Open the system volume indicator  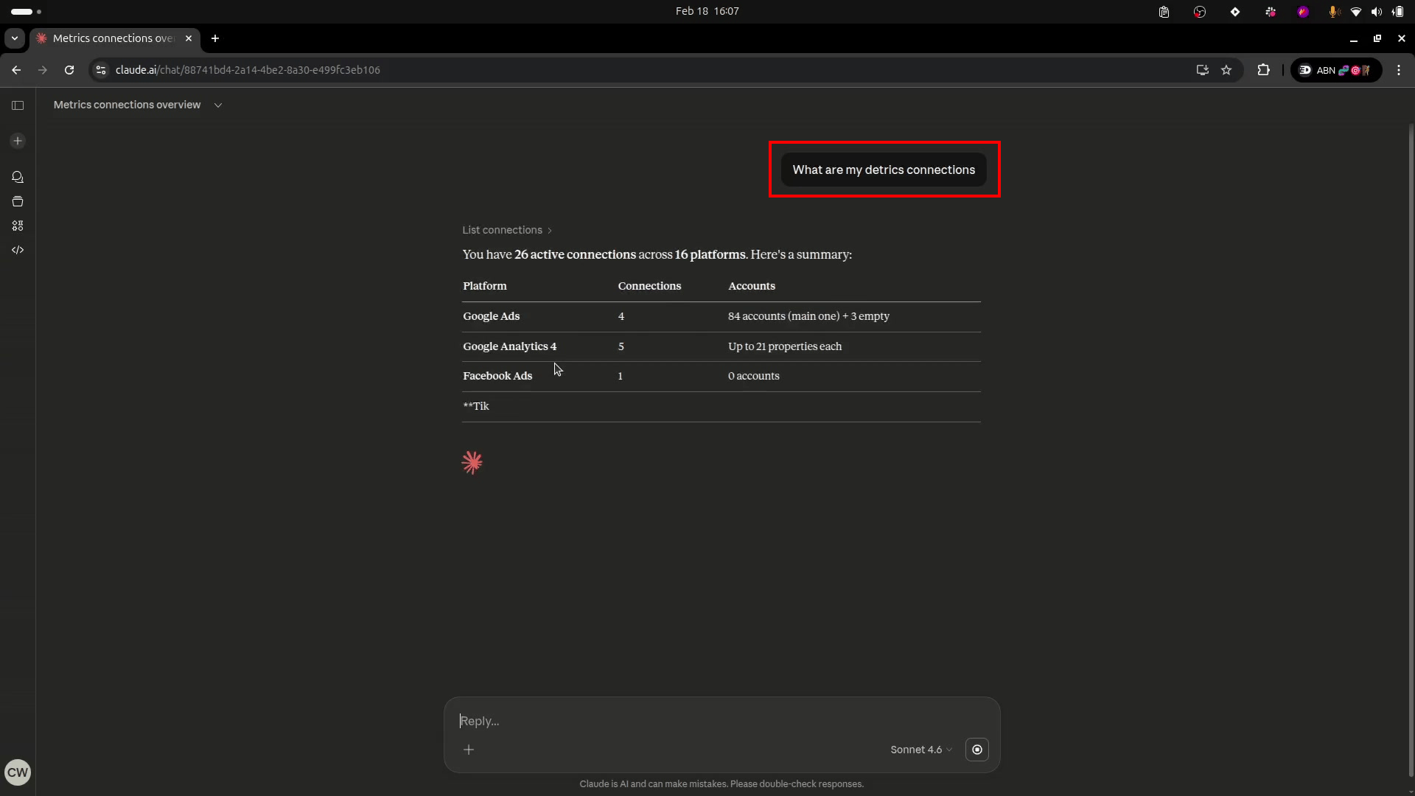(x=1377, y=12)
